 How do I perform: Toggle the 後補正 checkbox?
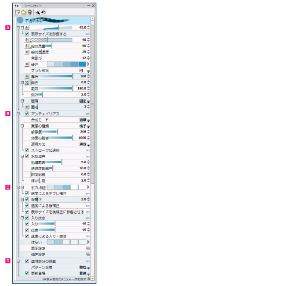(x=27, y=199)
